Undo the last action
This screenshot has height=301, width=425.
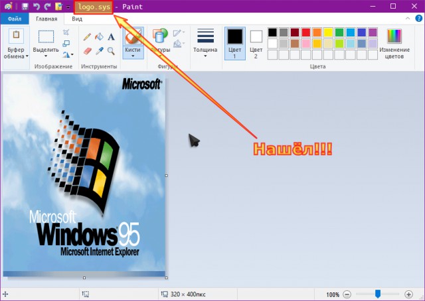(x=37, y=7)
